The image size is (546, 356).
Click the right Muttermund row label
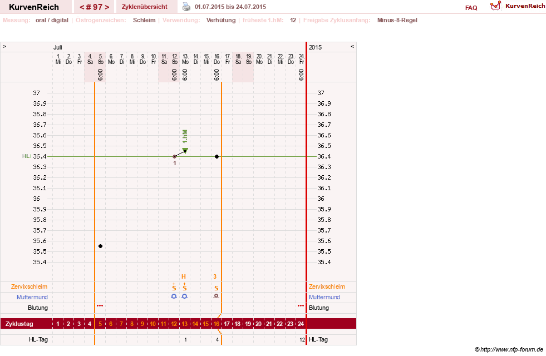pyautogui.click(x=324, y=297)
